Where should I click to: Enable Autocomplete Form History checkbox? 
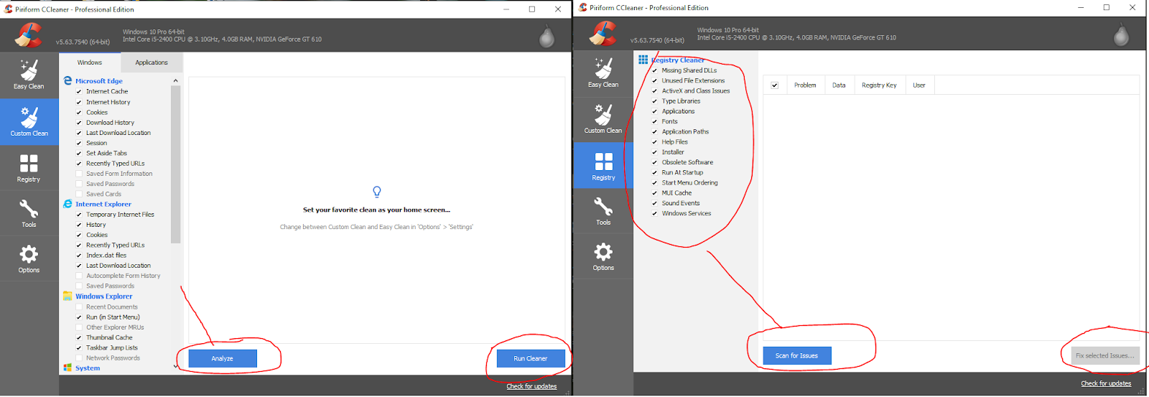point(79,276)
